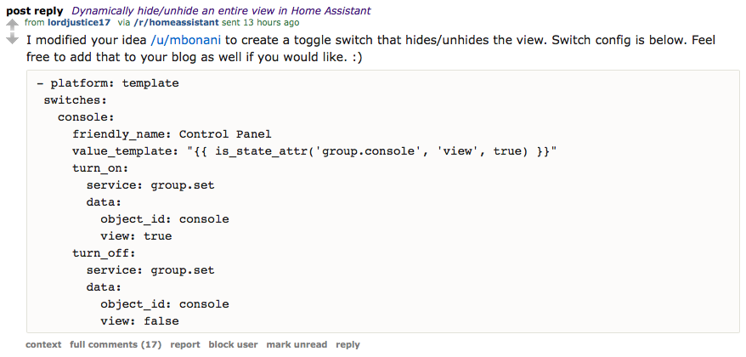Click the context link
This screenshot has width=746, height=357.
click(43, 344)
